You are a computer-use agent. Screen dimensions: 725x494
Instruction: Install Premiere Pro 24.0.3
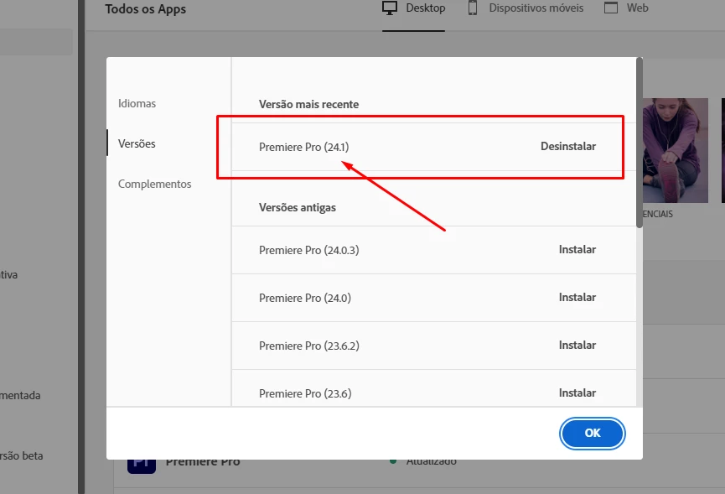tap(577, 249)
